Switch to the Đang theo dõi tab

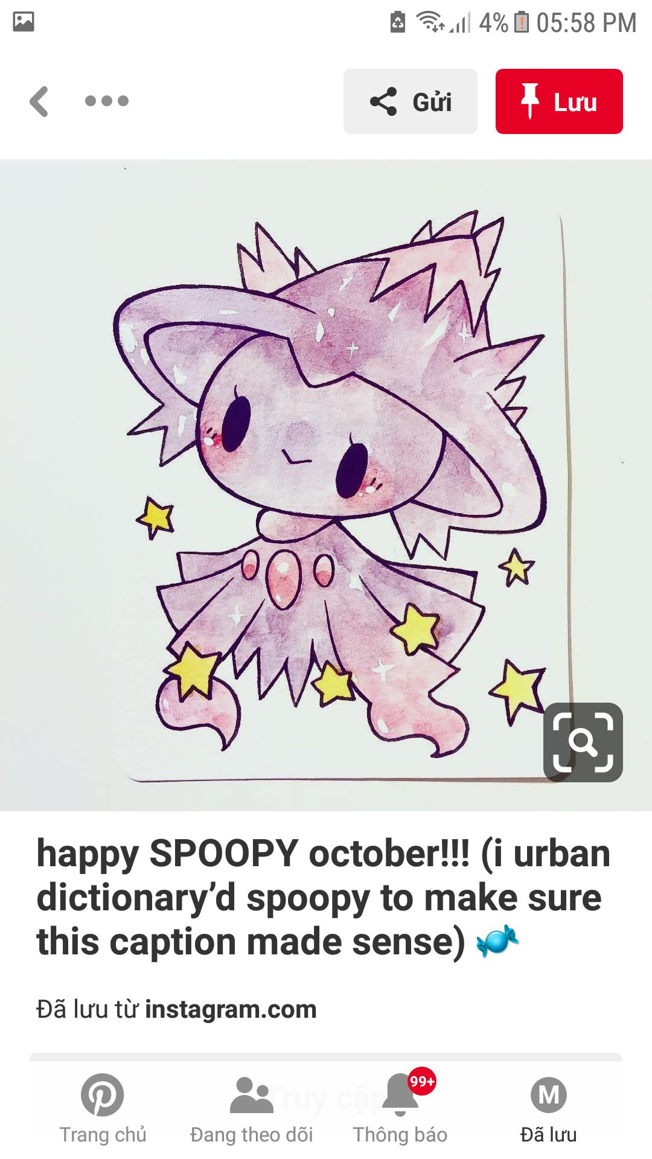coord(252,1110)
